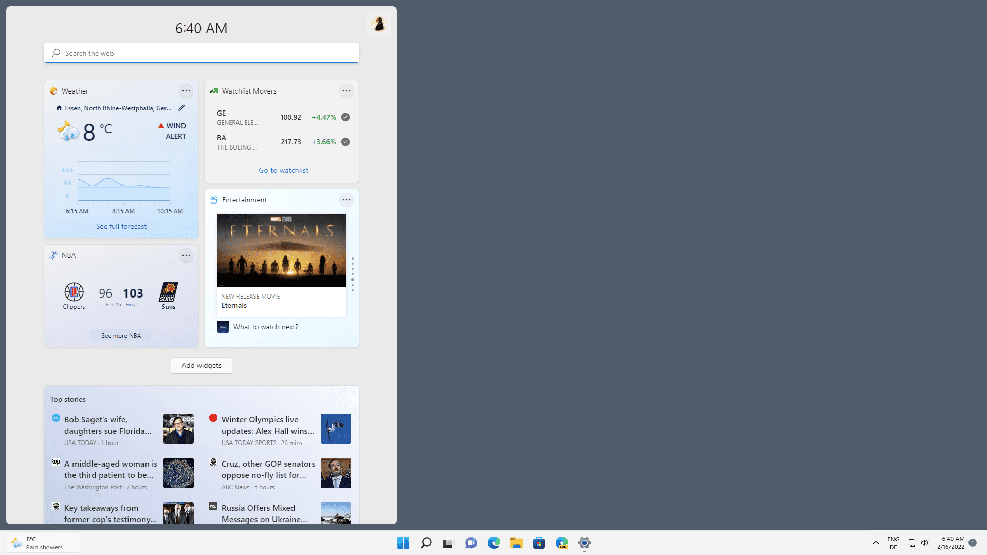Screen dimensions: 987x555
Task: Toggle the BA Boeing watchlist checkmark
Action: [x=345, y=142]
